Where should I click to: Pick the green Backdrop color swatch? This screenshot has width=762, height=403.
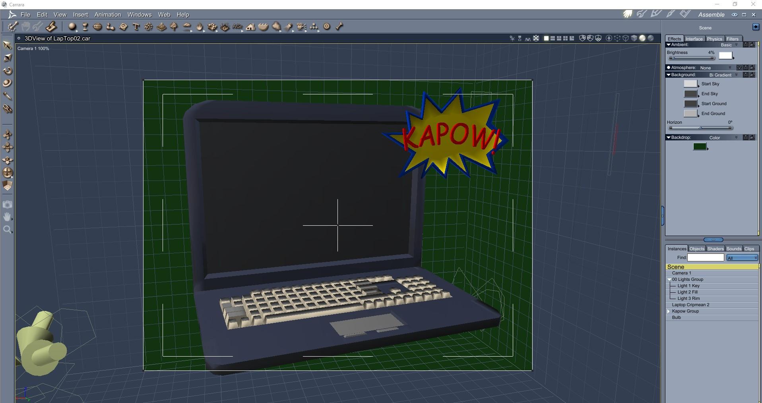tap(700, 146)
